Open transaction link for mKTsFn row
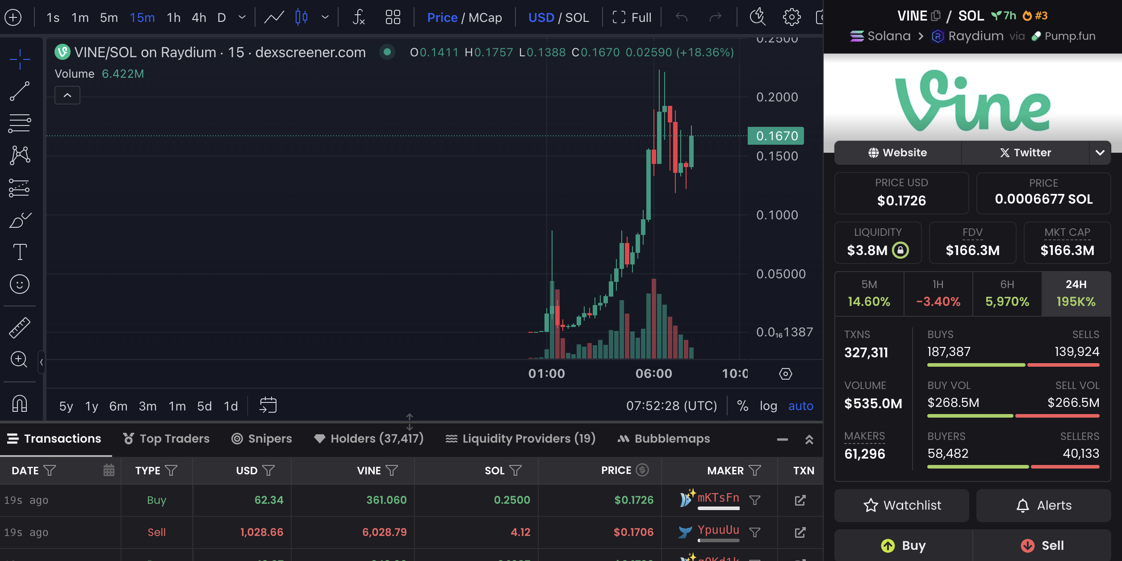The height and width of the screenshot is (561, 1122). pos(800,500)
